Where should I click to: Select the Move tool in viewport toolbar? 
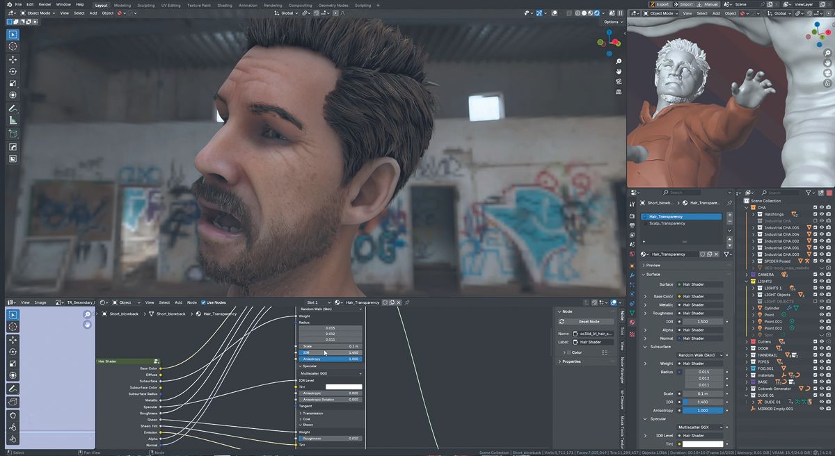point(13,60)
